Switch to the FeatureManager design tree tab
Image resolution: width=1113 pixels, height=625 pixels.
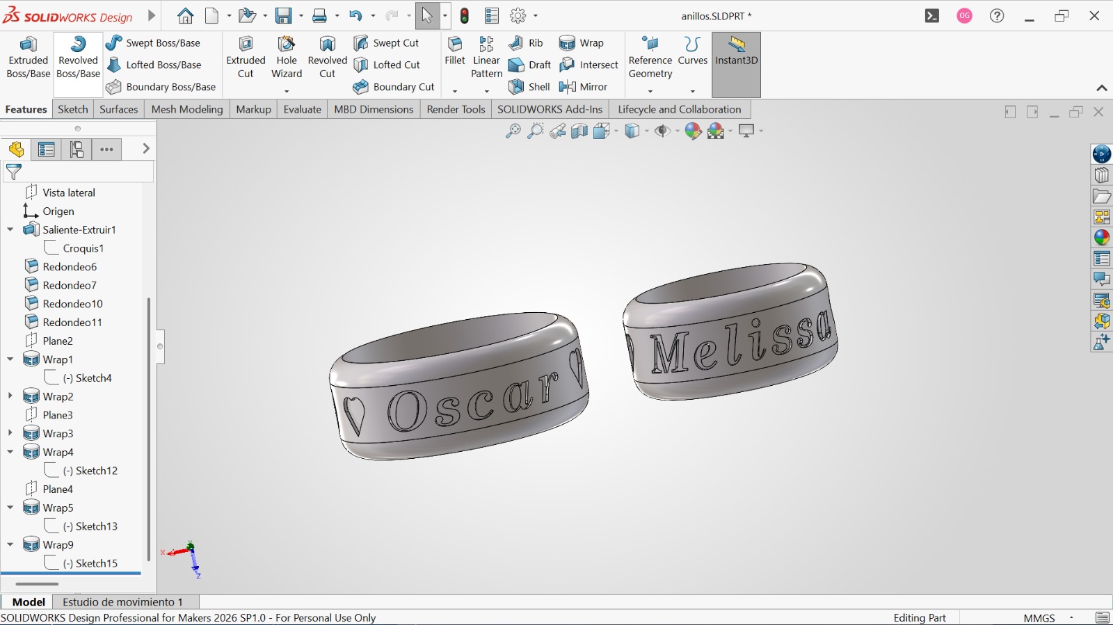point(16,149)
